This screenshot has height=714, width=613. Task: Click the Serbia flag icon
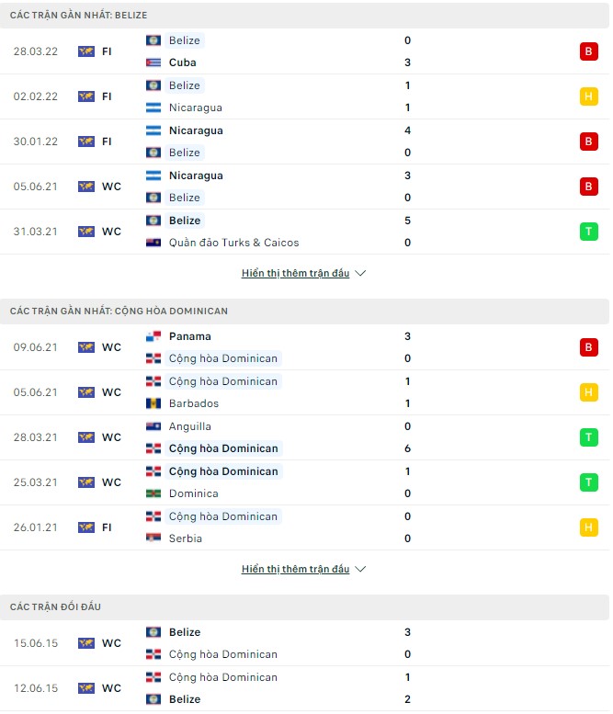tap(153, 538)
